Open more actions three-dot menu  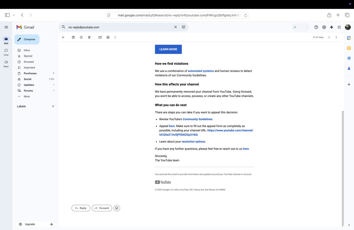(115, 37)
